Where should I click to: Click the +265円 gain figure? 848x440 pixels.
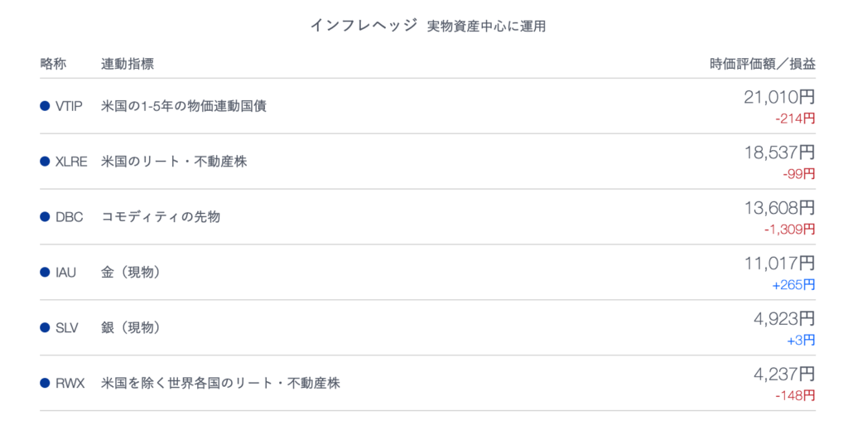pyautogui.click(x=793, y=285)
